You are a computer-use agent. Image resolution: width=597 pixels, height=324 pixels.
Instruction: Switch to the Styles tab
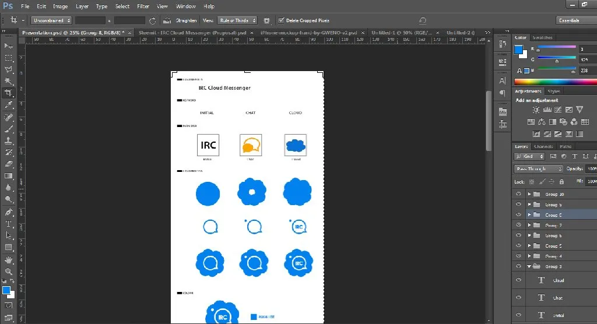[554, 91]
